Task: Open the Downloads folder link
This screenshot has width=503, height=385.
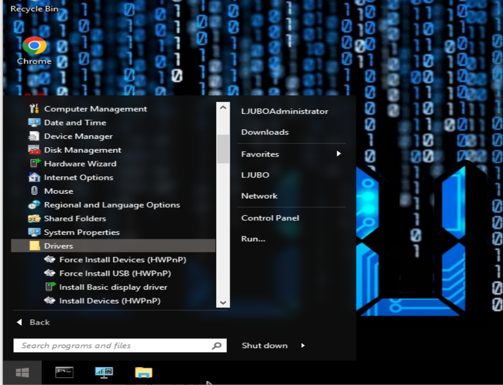Action: (x=265, y=132)
